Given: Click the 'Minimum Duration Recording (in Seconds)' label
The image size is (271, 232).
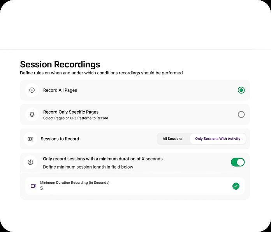Looking at the screenshot, I should pos(74,183).
